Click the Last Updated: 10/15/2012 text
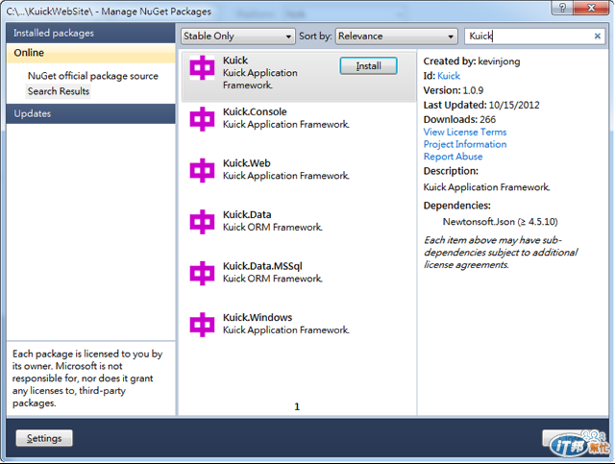615x464 pixels. pyautogui.click(x=481, y=105)
